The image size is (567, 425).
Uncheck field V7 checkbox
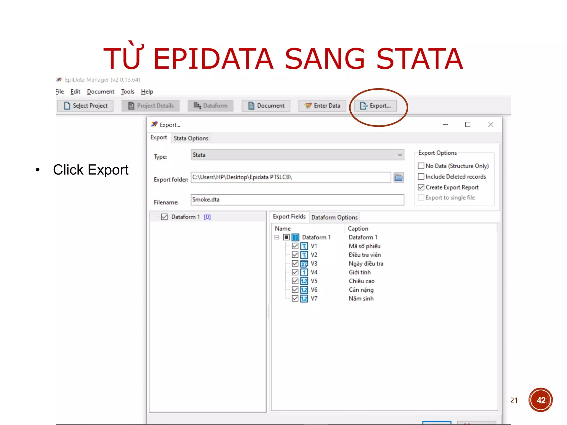coord(295,299)
